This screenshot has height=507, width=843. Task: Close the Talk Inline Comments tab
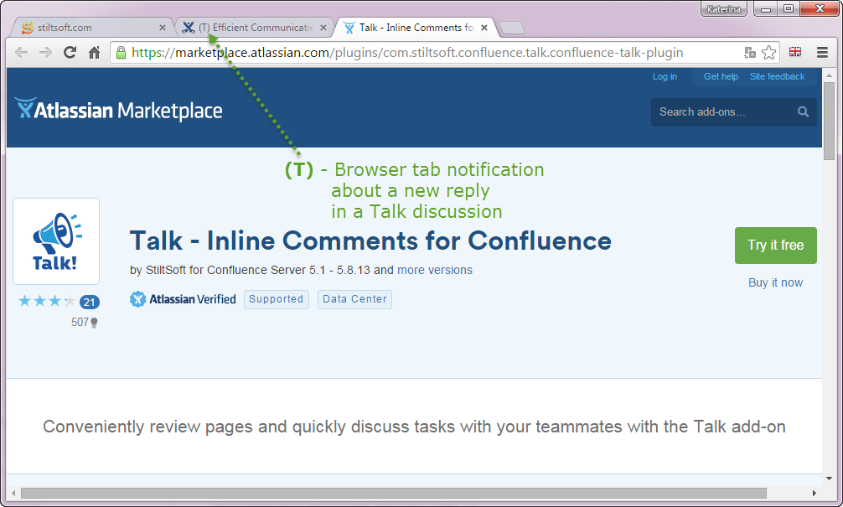click(484, 28)
